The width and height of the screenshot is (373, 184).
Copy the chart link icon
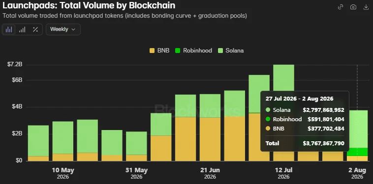pos(341,7)
